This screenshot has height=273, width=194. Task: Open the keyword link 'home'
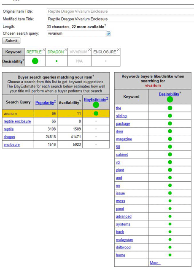121,255
